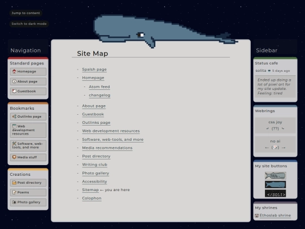The width and height of the screenshot is (305, 229).
Task: Open Accessibility link
Action: click(94, 182)
